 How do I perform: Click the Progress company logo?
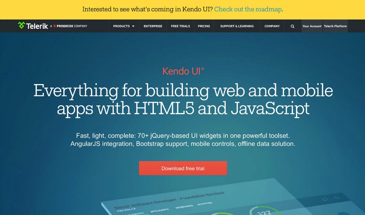point(69,26)
